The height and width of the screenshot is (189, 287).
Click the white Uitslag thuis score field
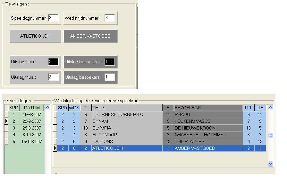tap(53, 77)
